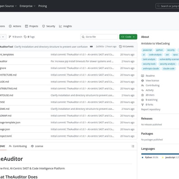Screen dimensions: 179x179
Task: Select the security topic tag
Action: (171, 50)
